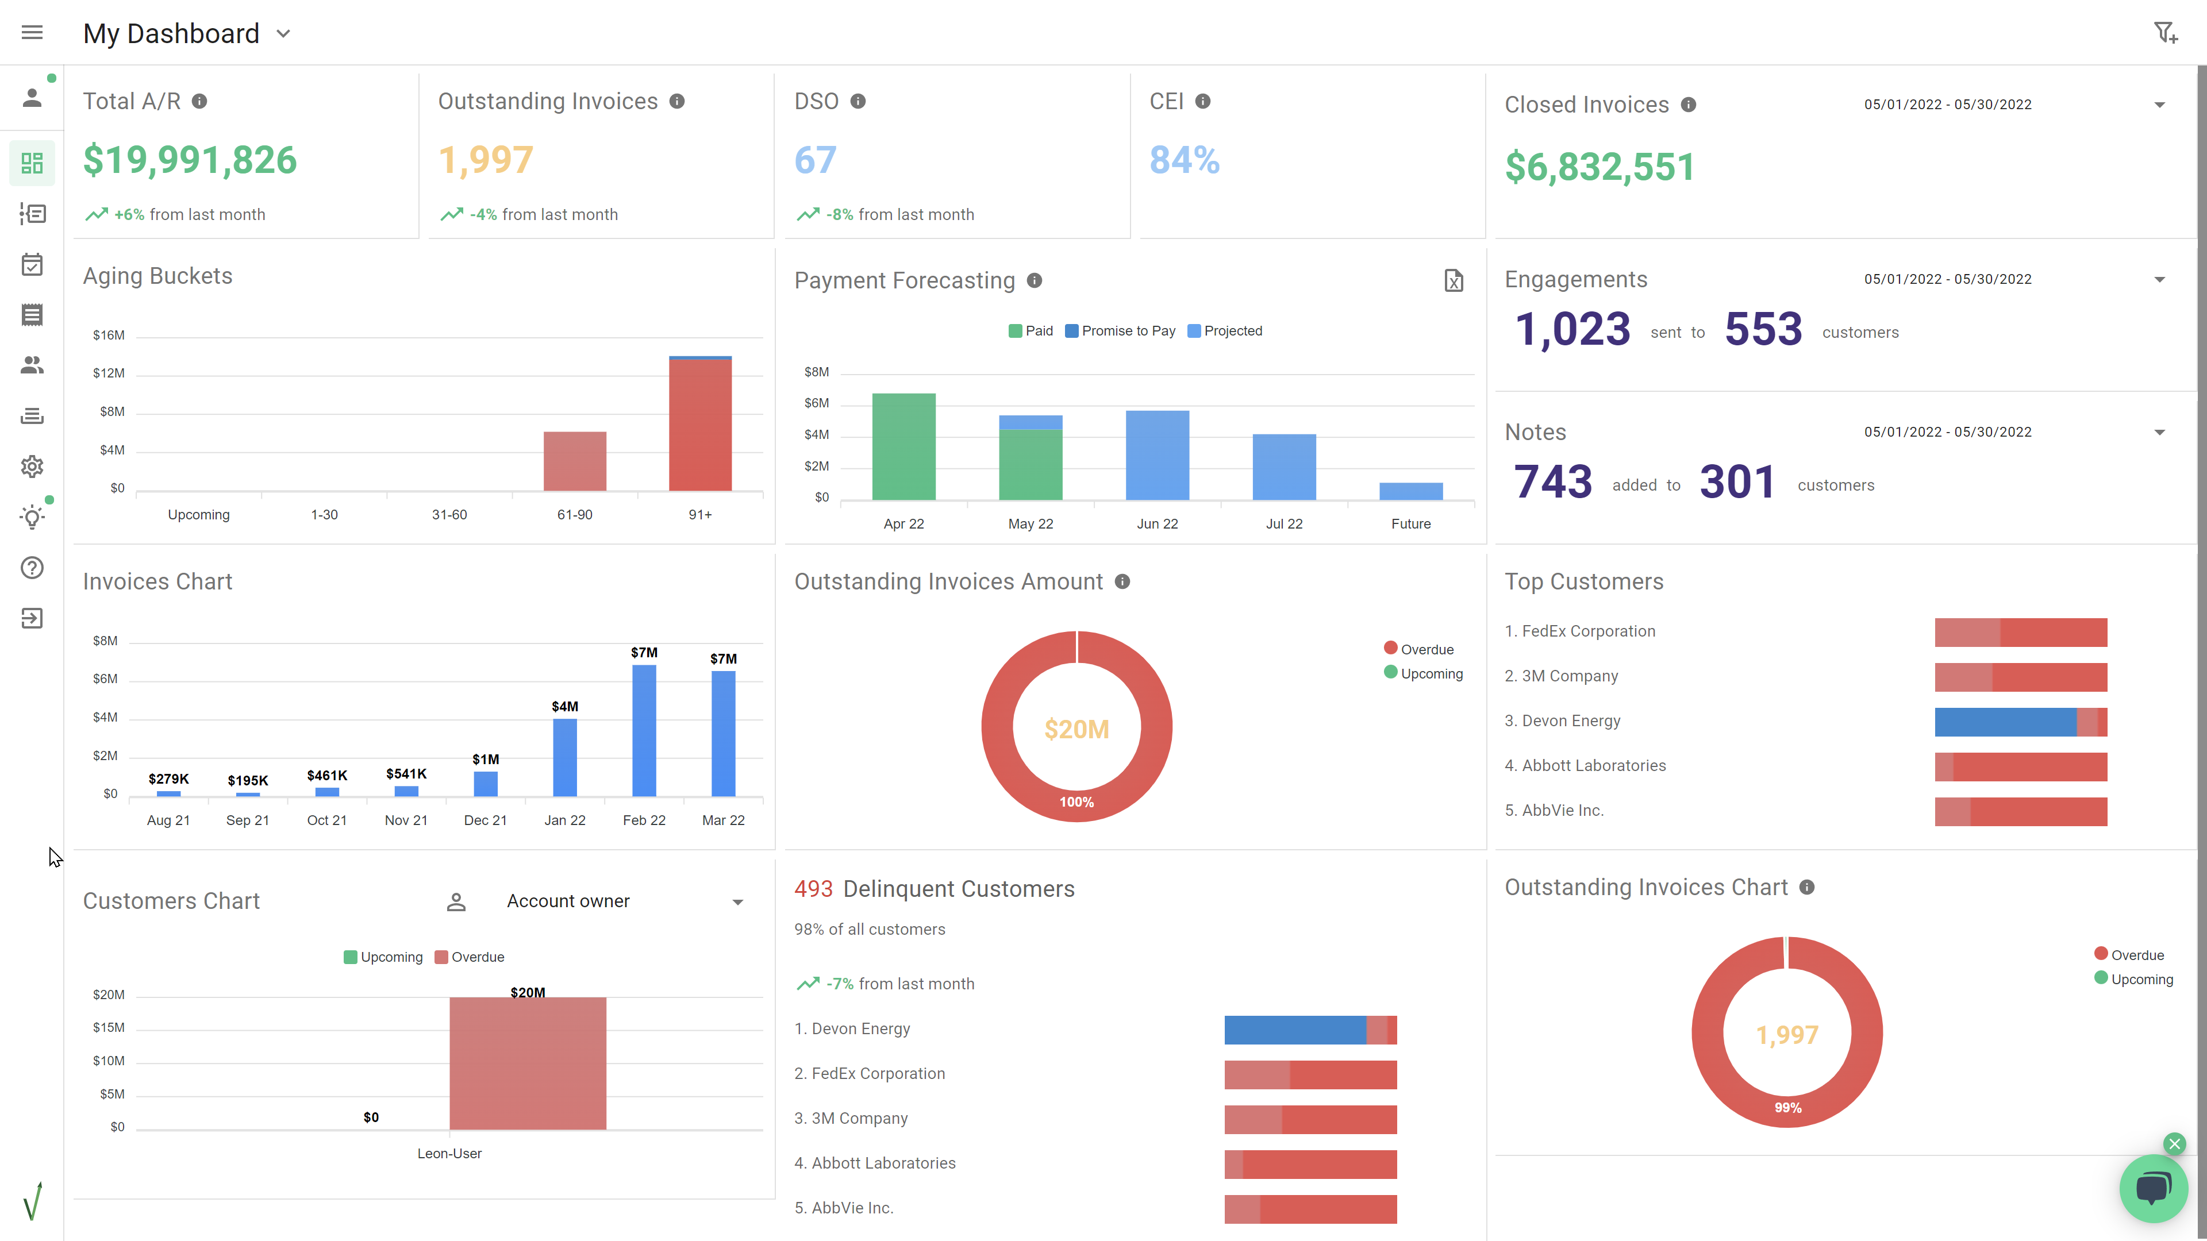2207x1241 pixels.
Task: Export Payment Forecasting to Excel
Action: click(1453, 281)
